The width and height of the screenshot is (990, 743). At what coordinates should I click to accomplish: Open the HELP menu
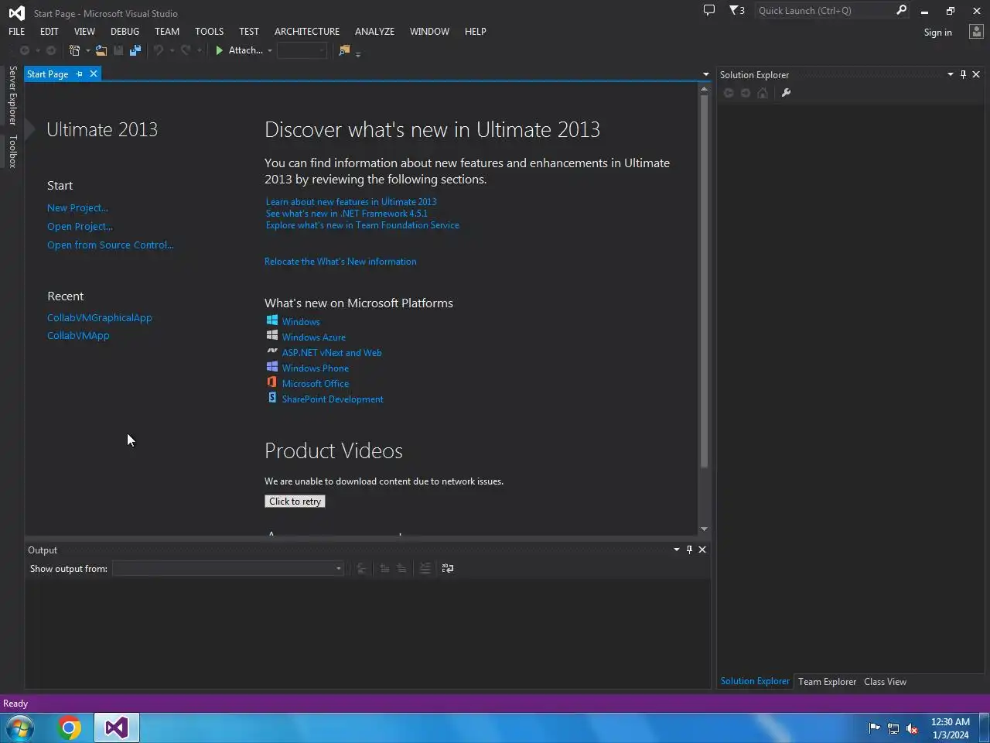[476, 31]
